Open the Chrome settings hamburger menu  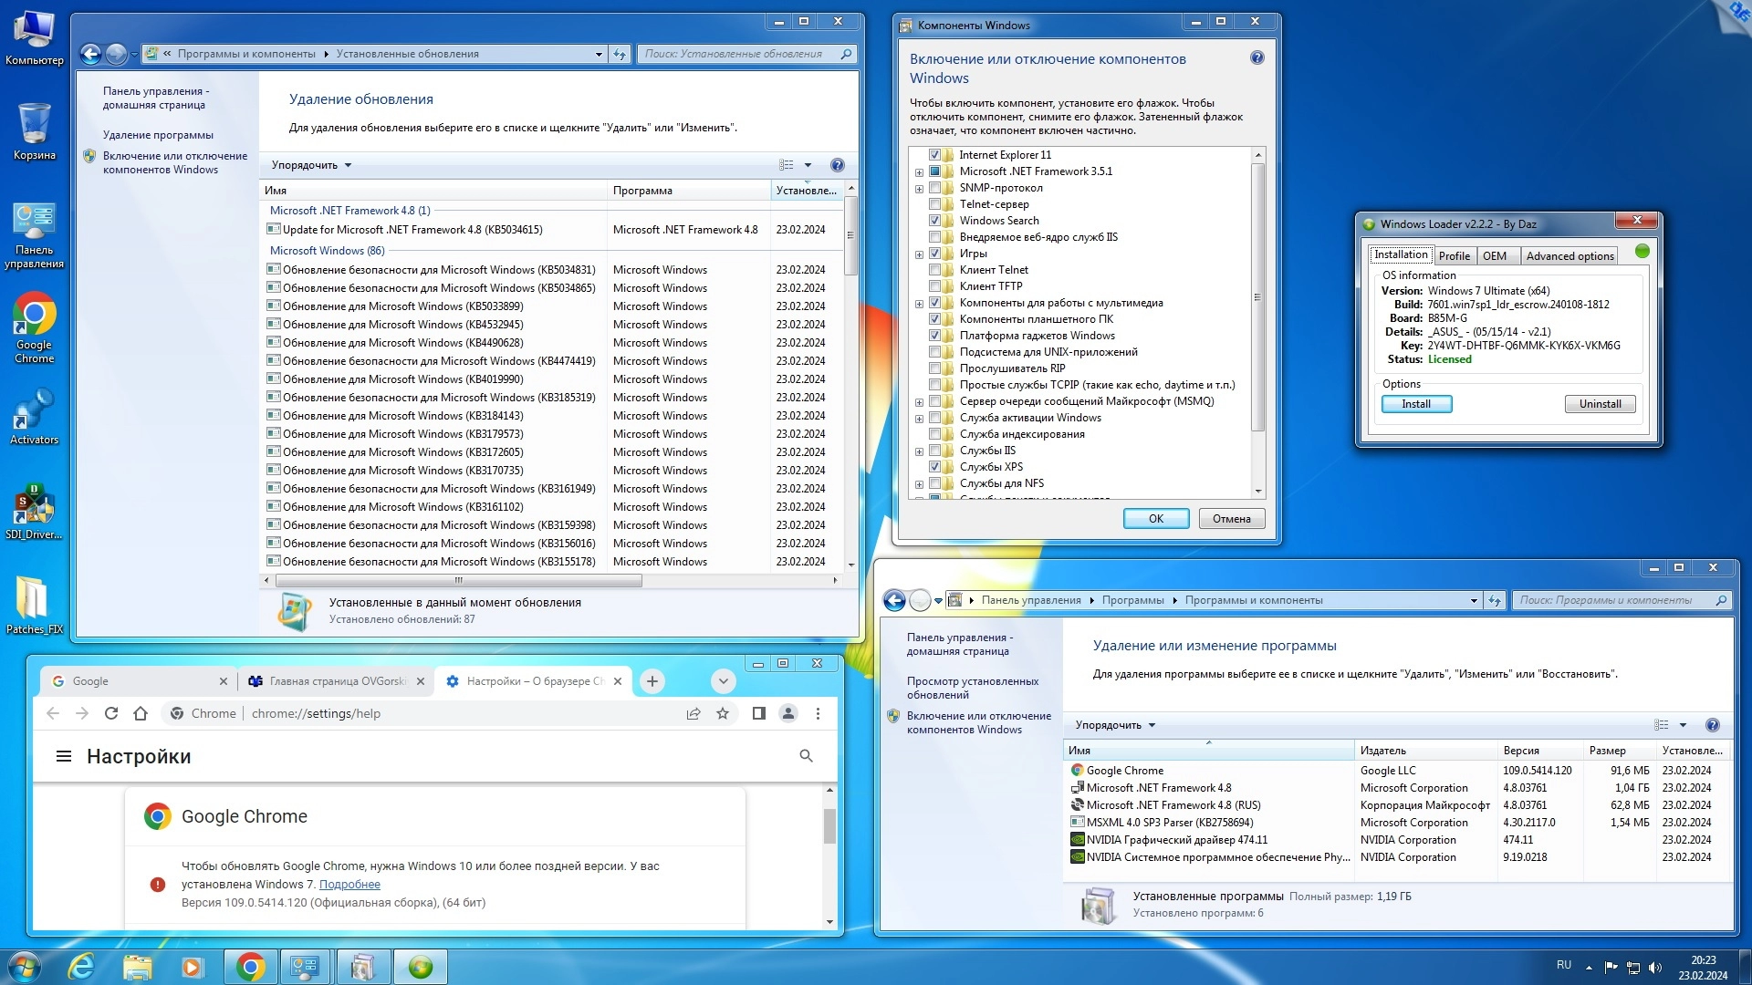point(64,756)
